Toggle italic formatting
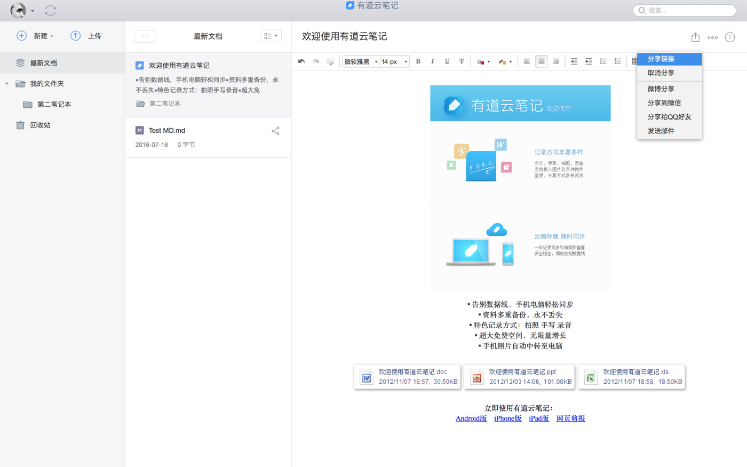The width and height of the screenshot is (747, 467). point(433,61)
